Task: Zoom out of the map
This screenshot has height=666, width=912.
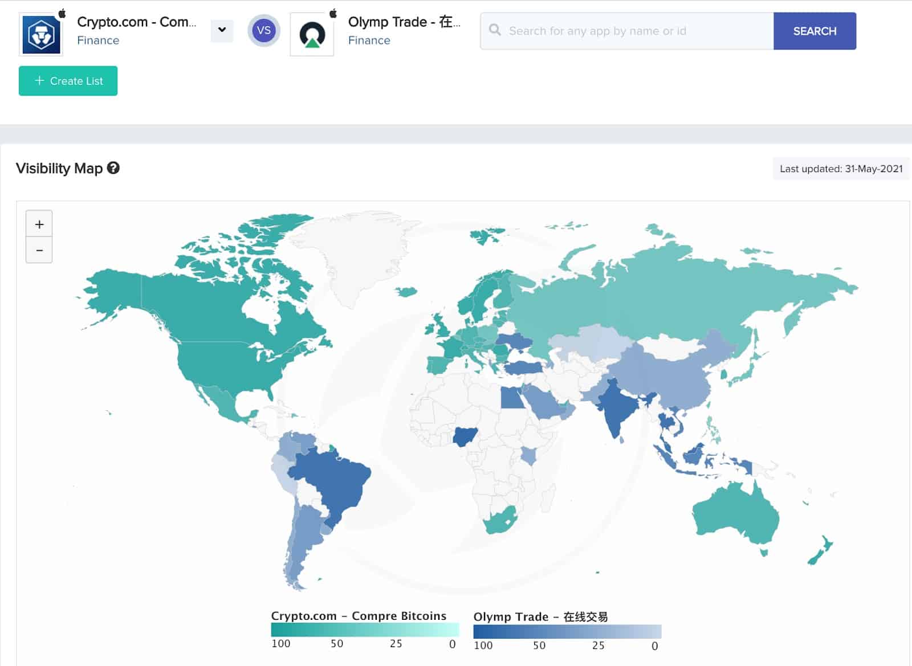Action: click(x=39, y=250)
